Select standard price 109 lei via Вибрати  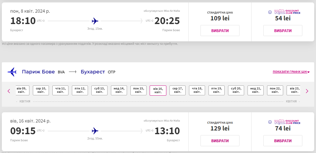[x=220, y=31]
